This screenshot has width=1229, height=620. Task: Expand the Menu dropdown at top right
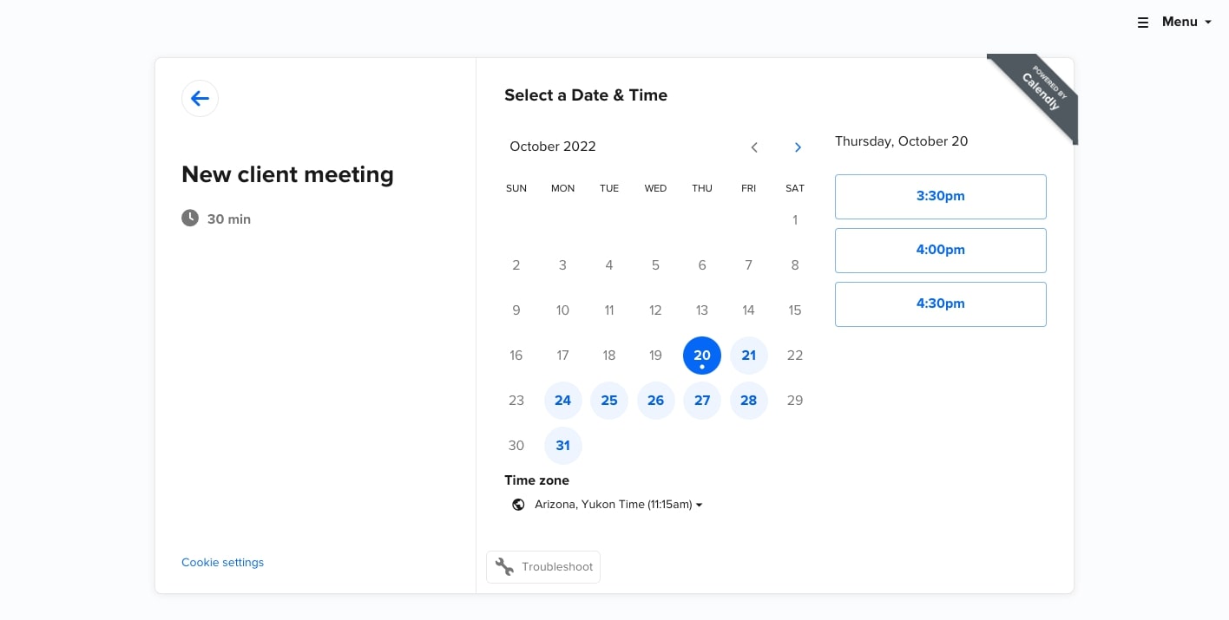click(1180, 22)
